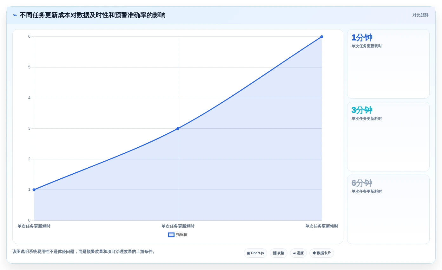Click the data point at value 1

(34, 190)
